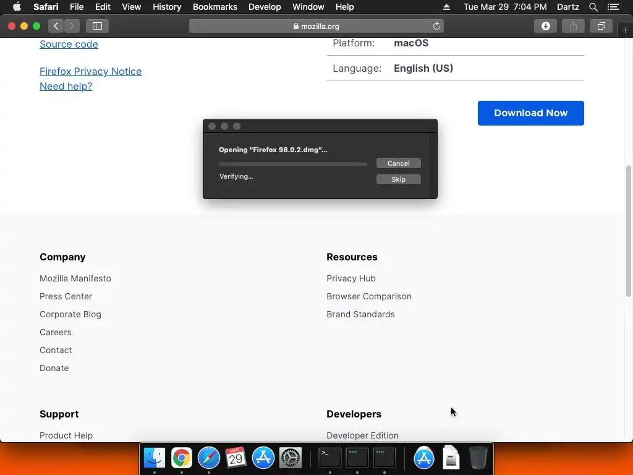Open the disk image file in Dock
This screenshot has height=475, width=633.
[451, 458]
